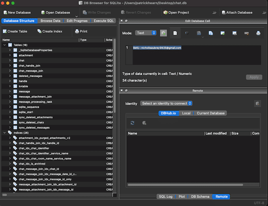Open the Remote bottom tab

pyautogui.click(x=221, y=197)
